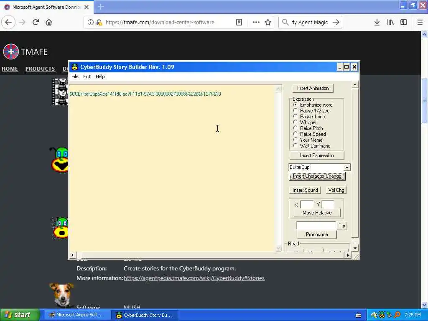Select Whisper expression
Image resolution: width=428 pixels, height=321 pixels.
point(296,122)
